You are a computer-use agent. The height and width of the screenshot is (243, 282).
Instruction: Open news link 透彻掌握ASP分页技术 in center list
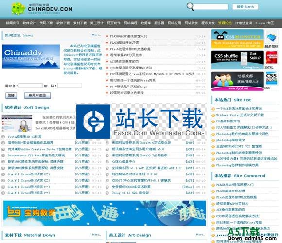[x=126, y=55]
